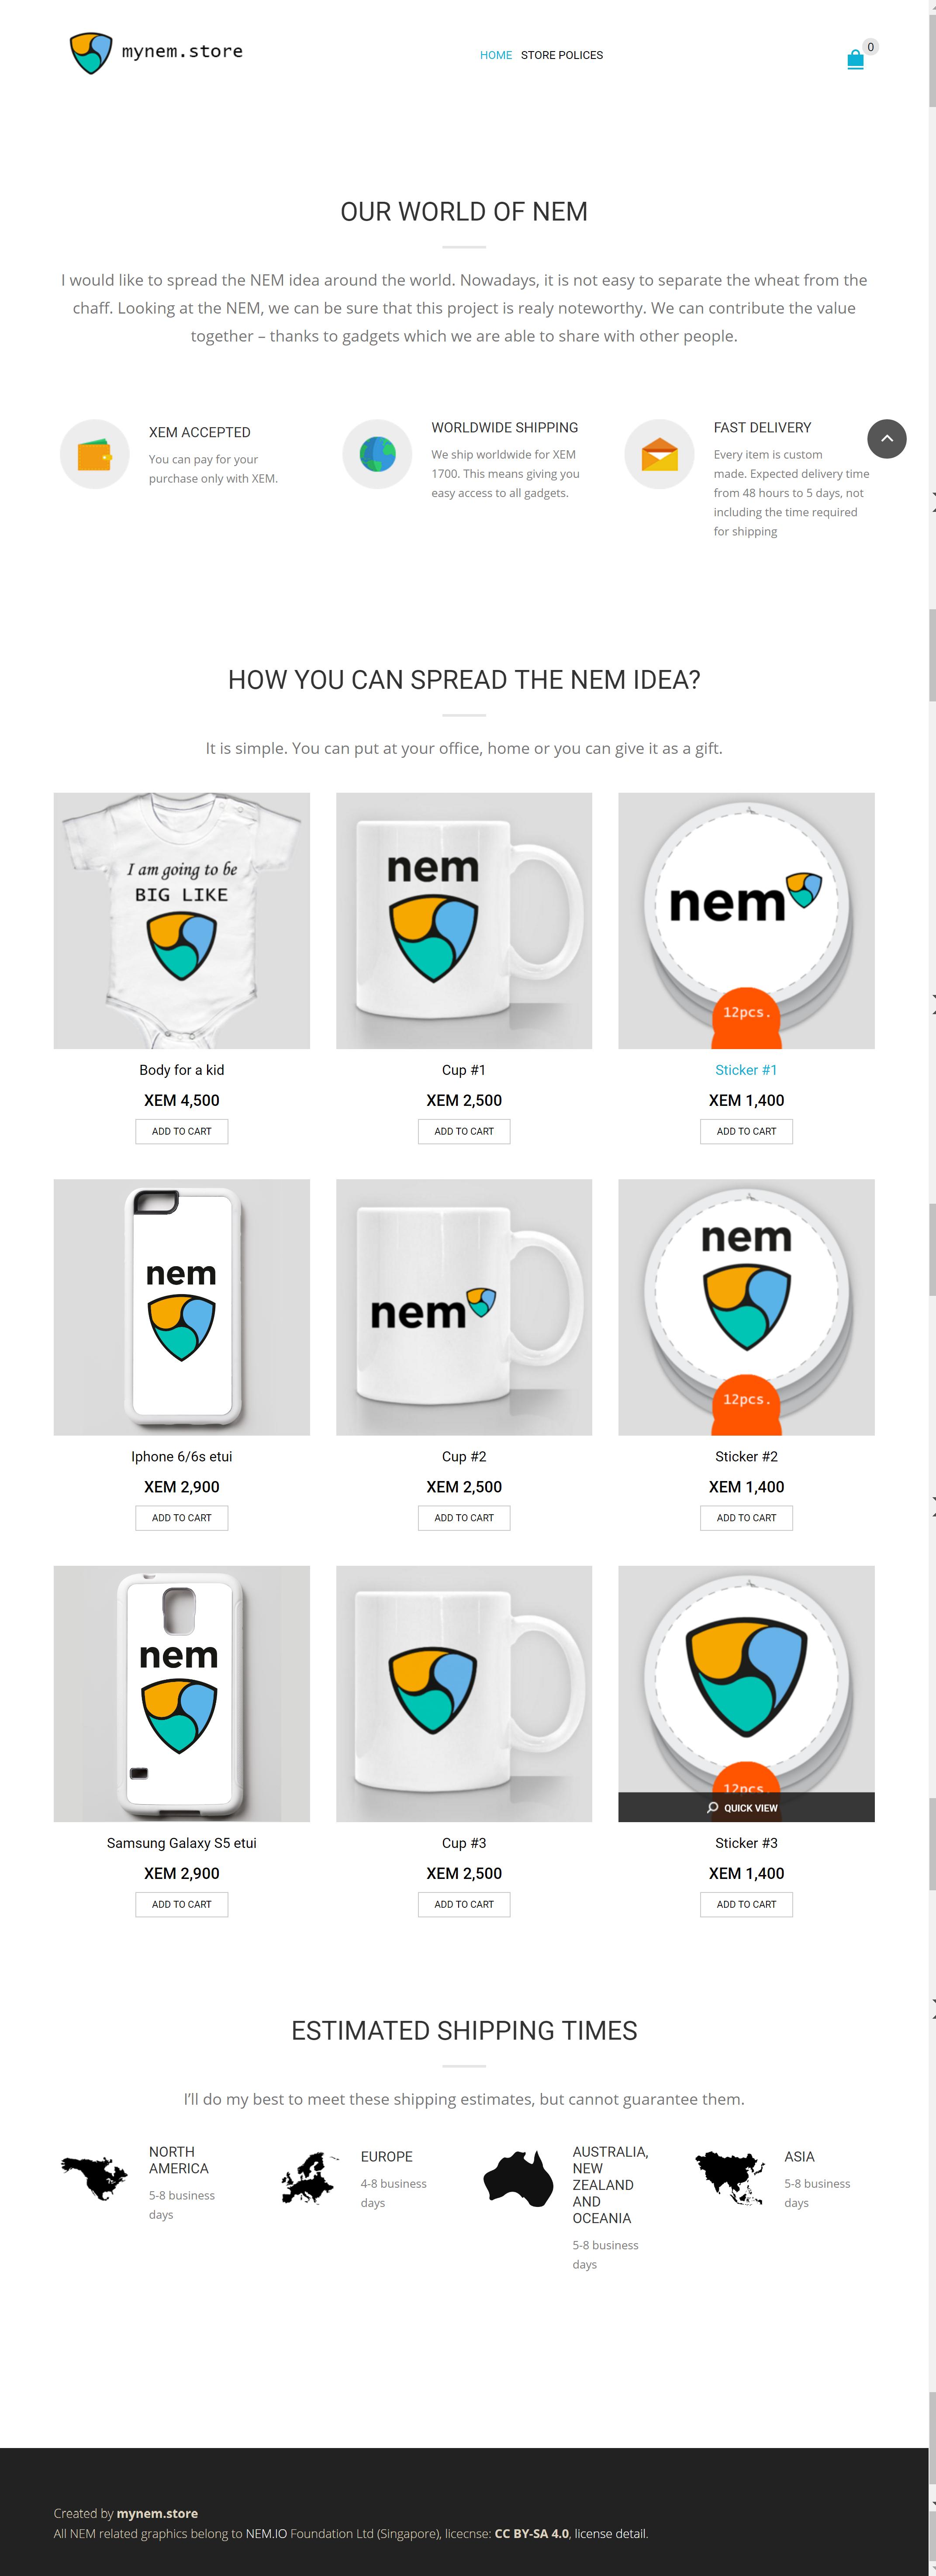Open the shopping cart bag icon
The height and width of the screenshot is (2576, 936).
pos(855,59)
